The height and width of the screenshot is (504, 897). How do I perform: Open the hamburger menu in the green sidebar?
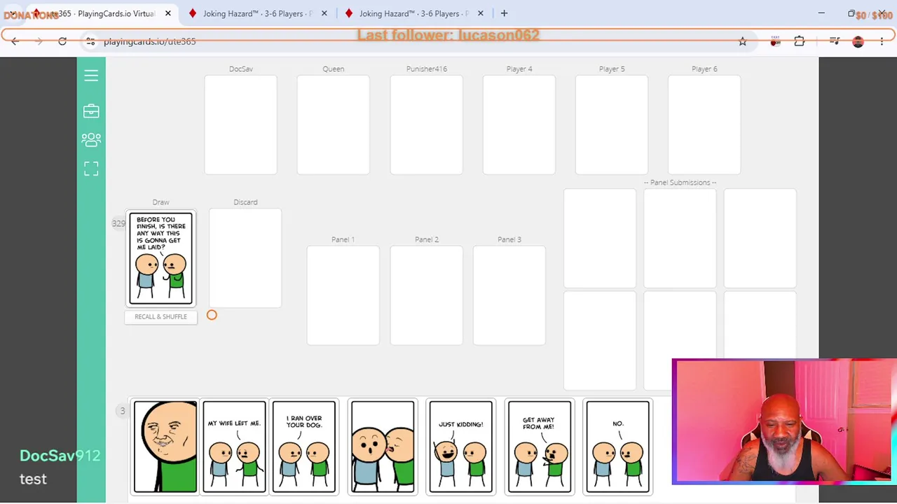click(x=91, y=76)
